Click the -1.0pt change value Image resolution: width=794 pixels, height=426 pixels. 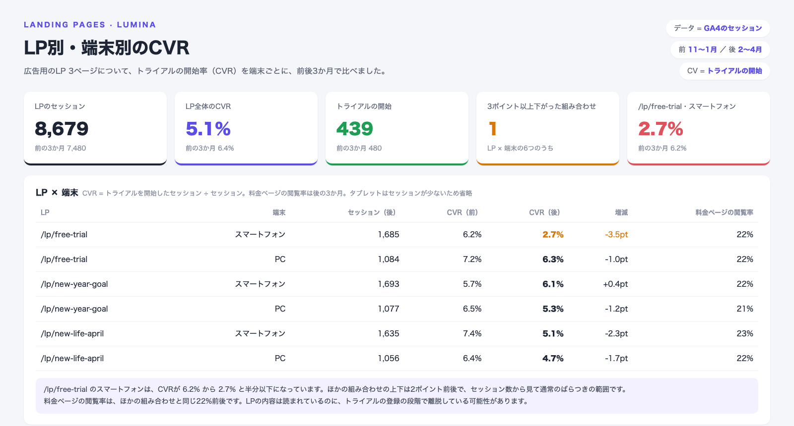(616, 260)
